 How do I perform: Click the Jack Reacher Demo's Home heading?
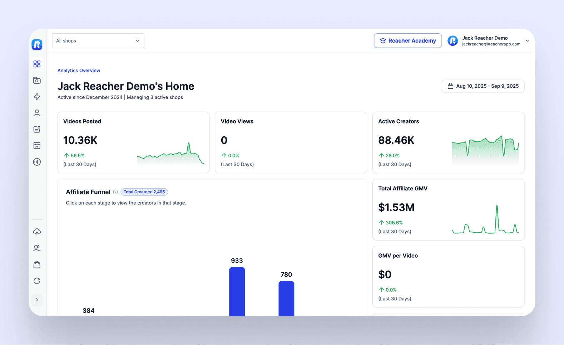[126, 86]
